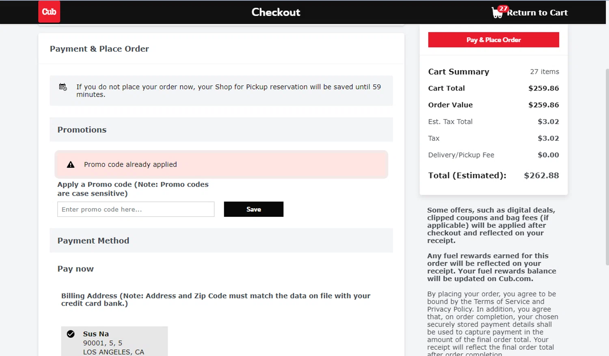Screen dimensions: 609x356
Task: Click the Pay now heading
Action: (x=76, y=269)
